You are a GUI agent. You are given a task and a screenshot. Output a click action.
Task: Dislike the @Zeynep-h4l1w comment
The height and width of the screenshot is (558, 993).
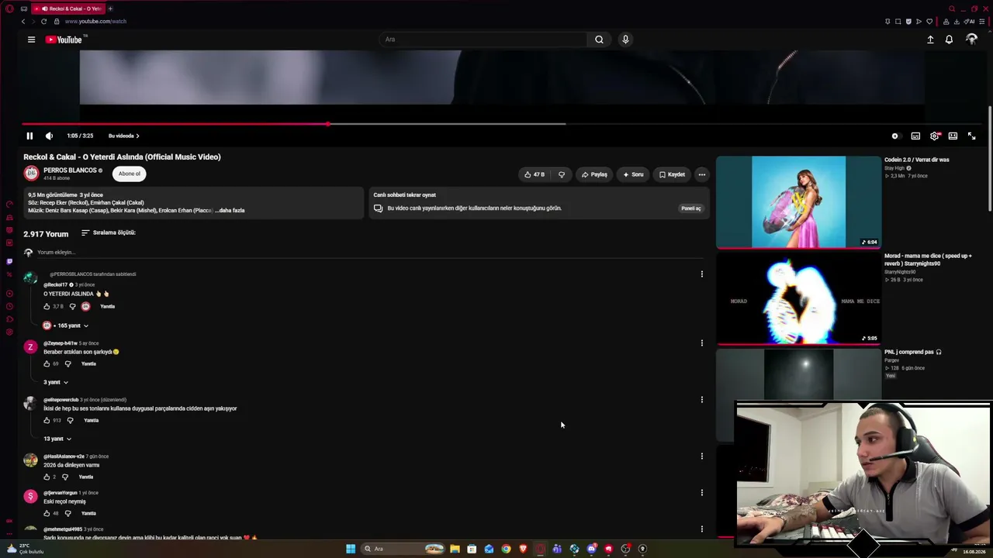click(x=67, y=363)
